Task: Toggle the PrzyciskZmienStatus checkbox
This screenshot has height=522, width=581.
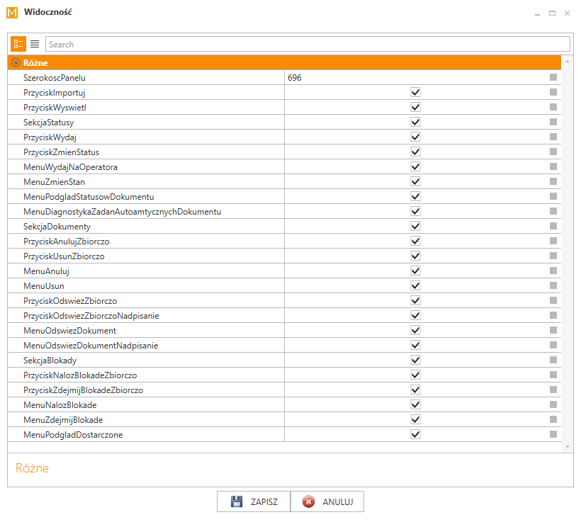Action: [x=415, y=152]
